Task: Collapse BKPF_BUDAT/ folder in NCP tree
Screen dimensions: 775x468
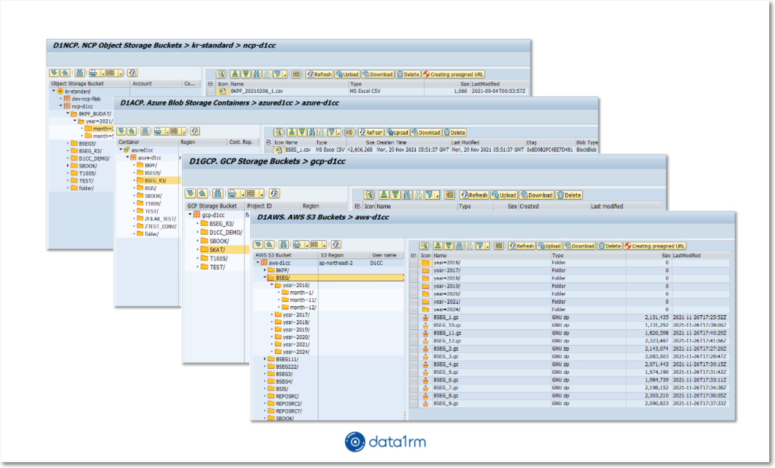Action: (68, 113)
